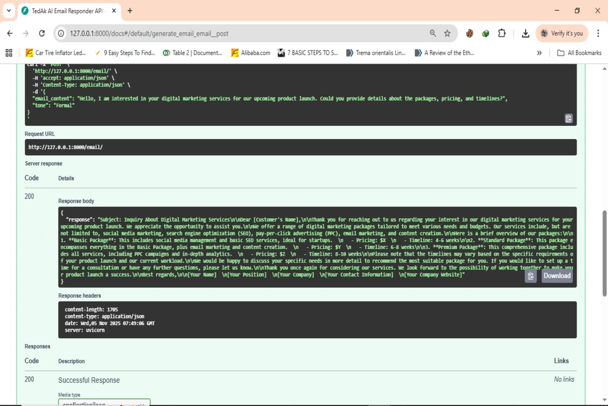Select the TedAk AI Email Responder API tab
608x406 pixels.
(x=69, y=11)
